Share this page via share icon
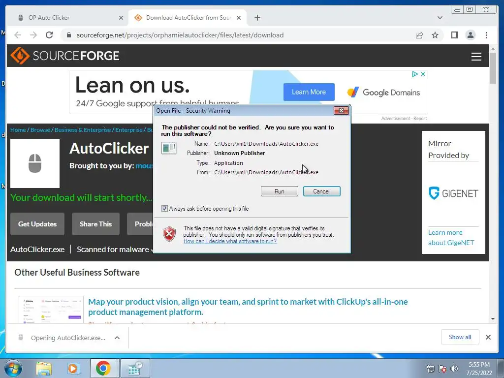The height and width of the screenshot is (378, 504). point(419,35)
